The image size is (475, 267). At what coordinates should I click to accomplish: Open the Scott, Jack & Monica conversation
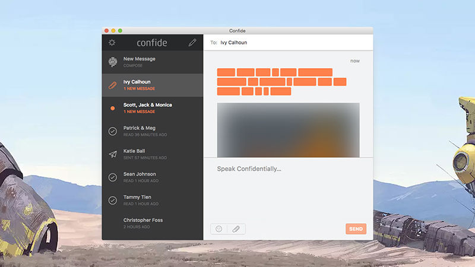coord(153,108)
